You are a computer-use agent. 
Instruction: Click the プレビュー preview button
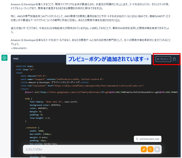pyautogui.click(x=163, y=59)
